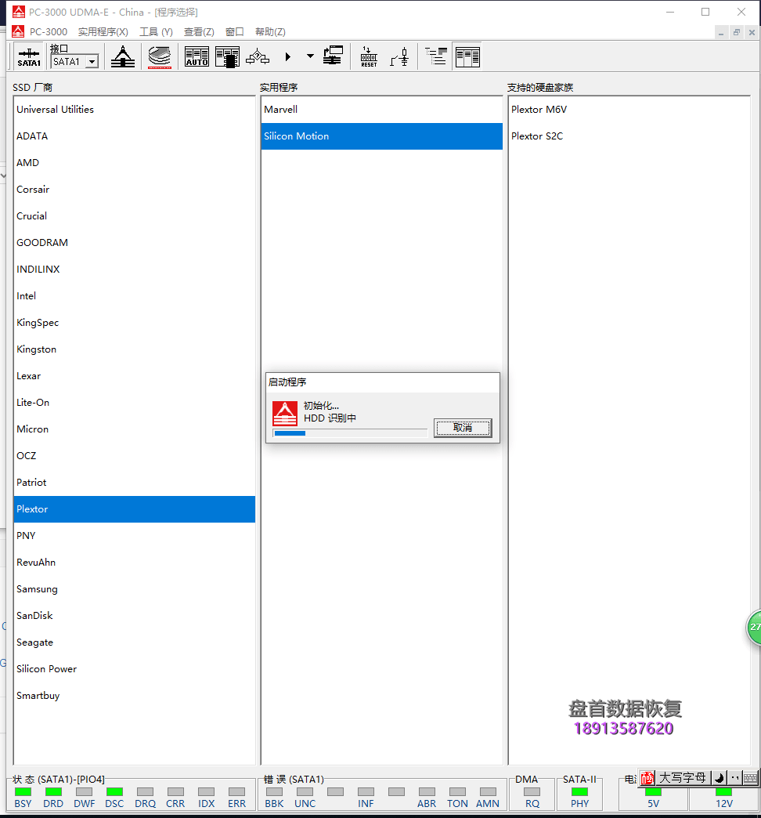Open the 接口 SATA1 dropdown
The image size is (761, 818).
pyautogui.click(x=92, y=62)
